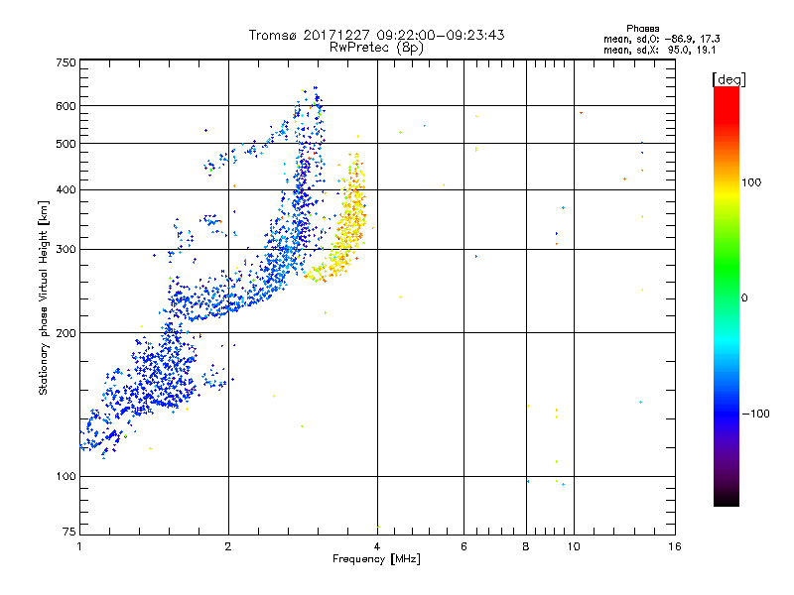
Task: Click the colorbar tick label '0'
Action: click(x=744, y=298)
